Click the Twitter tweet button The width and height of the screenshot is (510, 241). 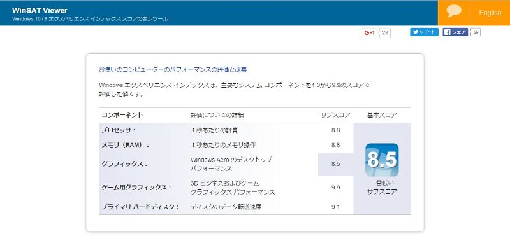(424, 32)
